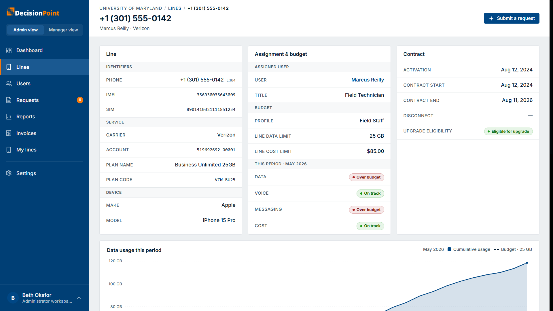Click the Users people icon
This screenshot has height=311, width=553.
coord(9,84)
